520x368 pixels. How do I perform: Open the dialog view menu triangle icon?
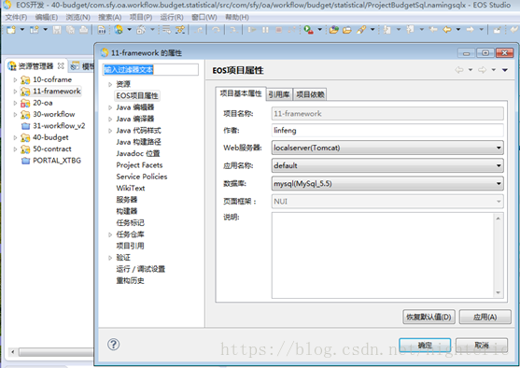505,70
